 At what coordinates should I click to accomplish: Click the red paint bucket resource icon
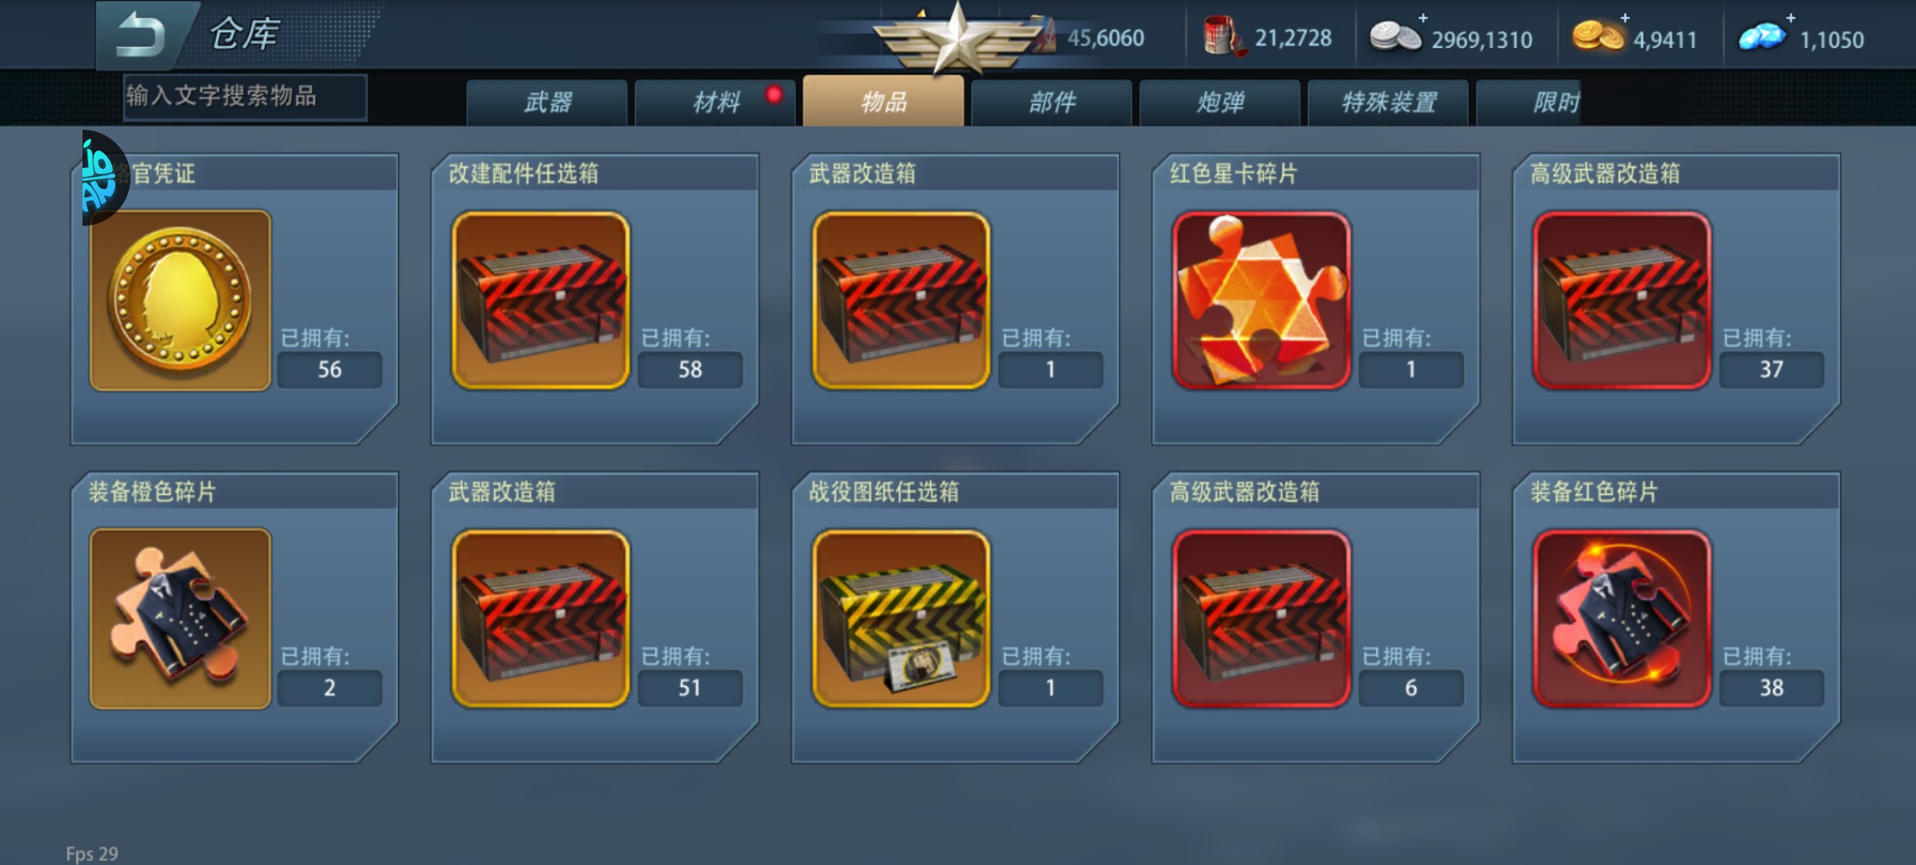click(x=1223, y=37)
